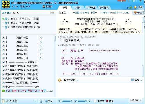The height and width of the screenshot is (104, 145).
Task: Expand the 魔兽五区 channel group
Action: 3,50
